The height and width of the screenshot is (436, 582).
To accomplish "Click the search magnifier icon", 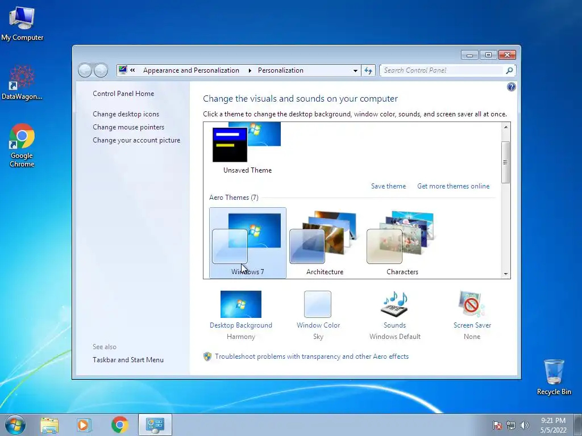I will pos(510,70).
